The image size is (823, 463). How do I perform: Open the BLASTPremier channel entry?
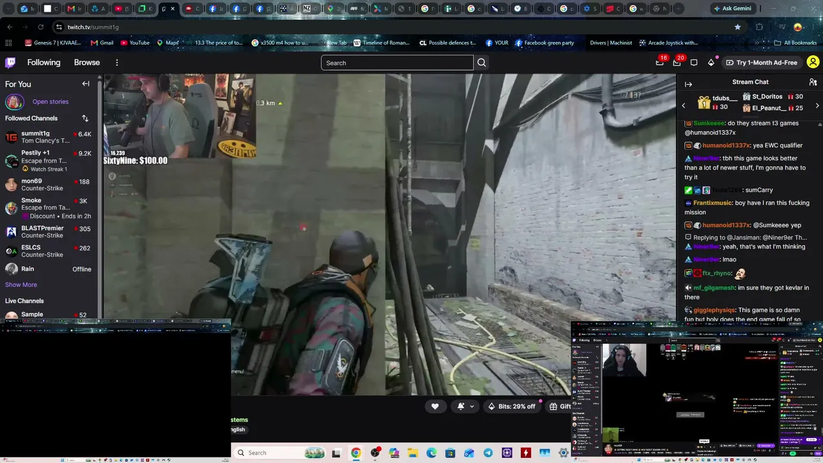pos(49,232)
